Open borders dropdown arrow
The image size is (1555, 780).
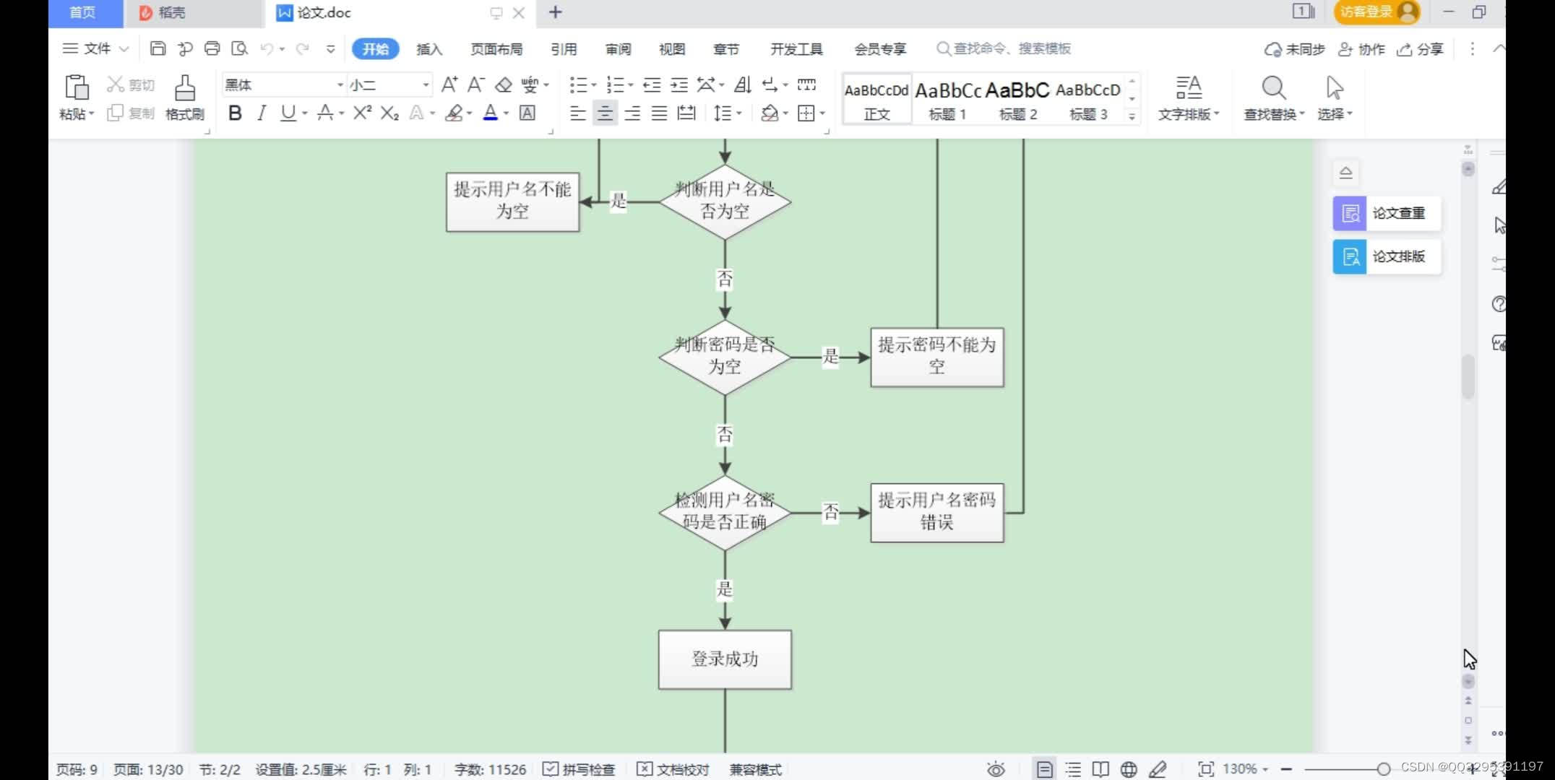click(x=822, y=113)
